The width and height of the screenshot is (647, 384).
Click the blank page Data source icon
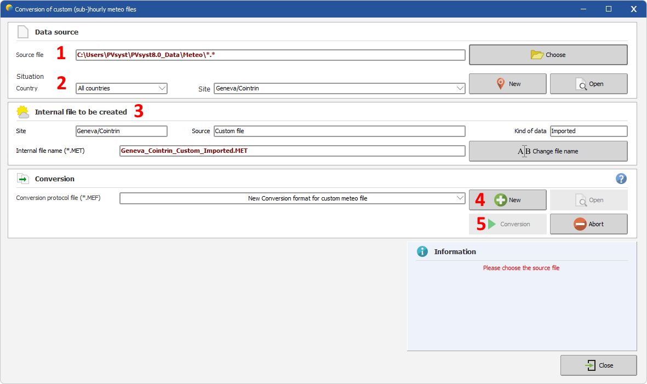[23, 32]
